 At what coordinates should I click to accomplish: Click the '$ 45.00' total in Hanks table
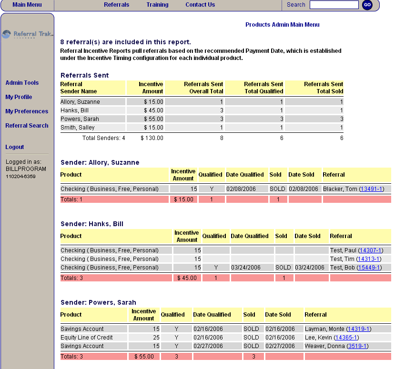point(187,278)
